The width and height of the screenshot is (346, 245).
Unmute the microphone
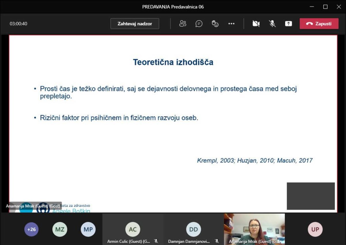(x=272, y=24)
